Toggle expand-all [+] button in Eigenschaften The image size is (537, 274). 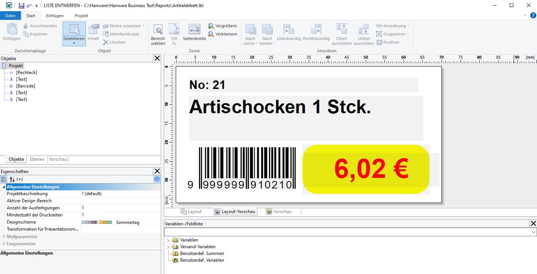tap(20, 179)
